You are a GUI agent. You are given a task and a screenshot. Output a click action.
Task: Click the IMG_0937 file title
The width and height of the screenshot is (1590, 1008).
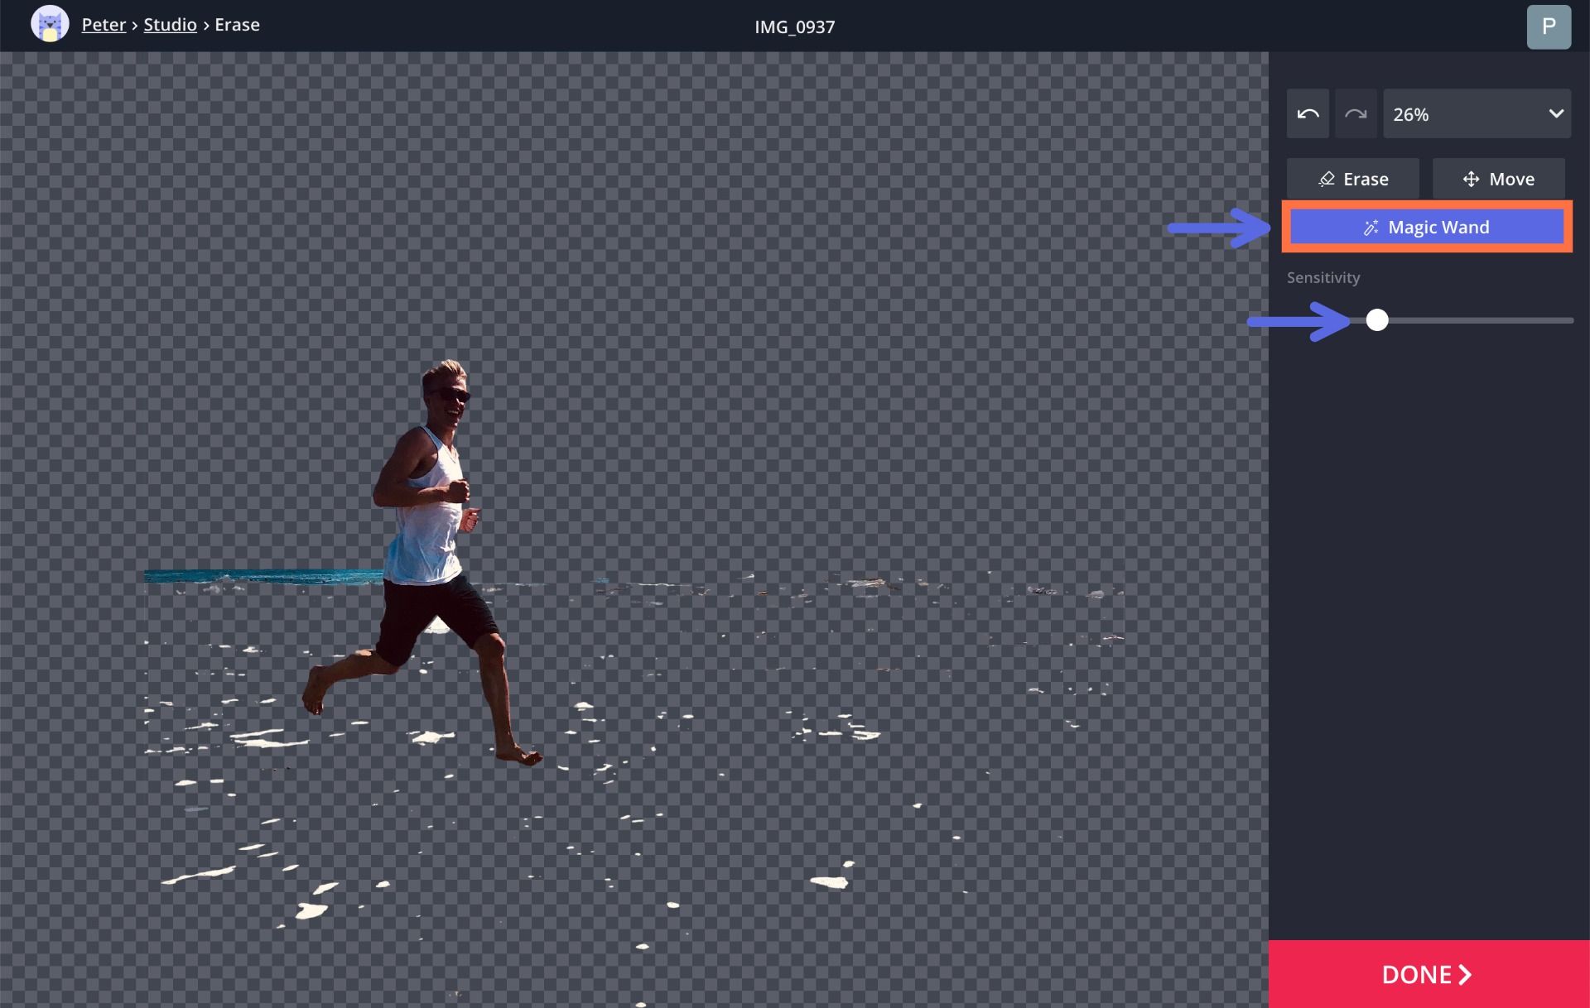click(794, 27)
